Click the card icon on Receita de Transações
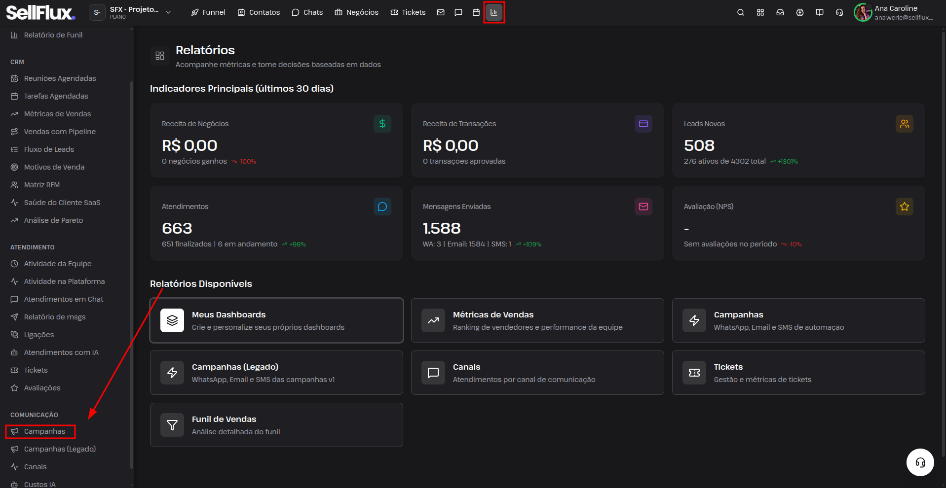This screenshot has width=946, height=488. pyautogui.click(x=643, y=124)
